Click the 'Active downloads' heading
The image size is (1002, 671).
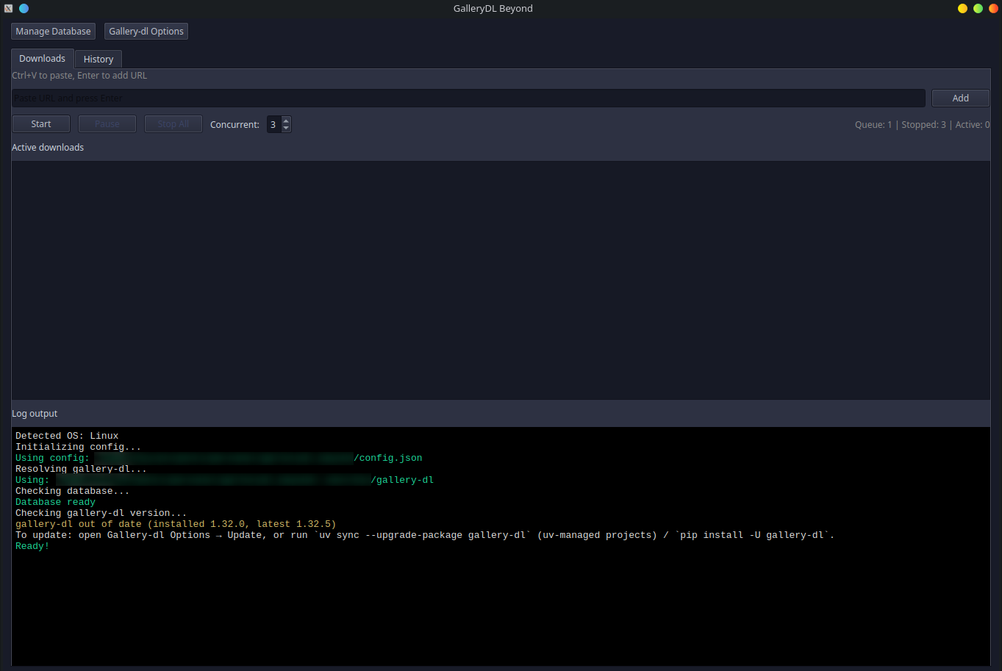tap(48, 148)
